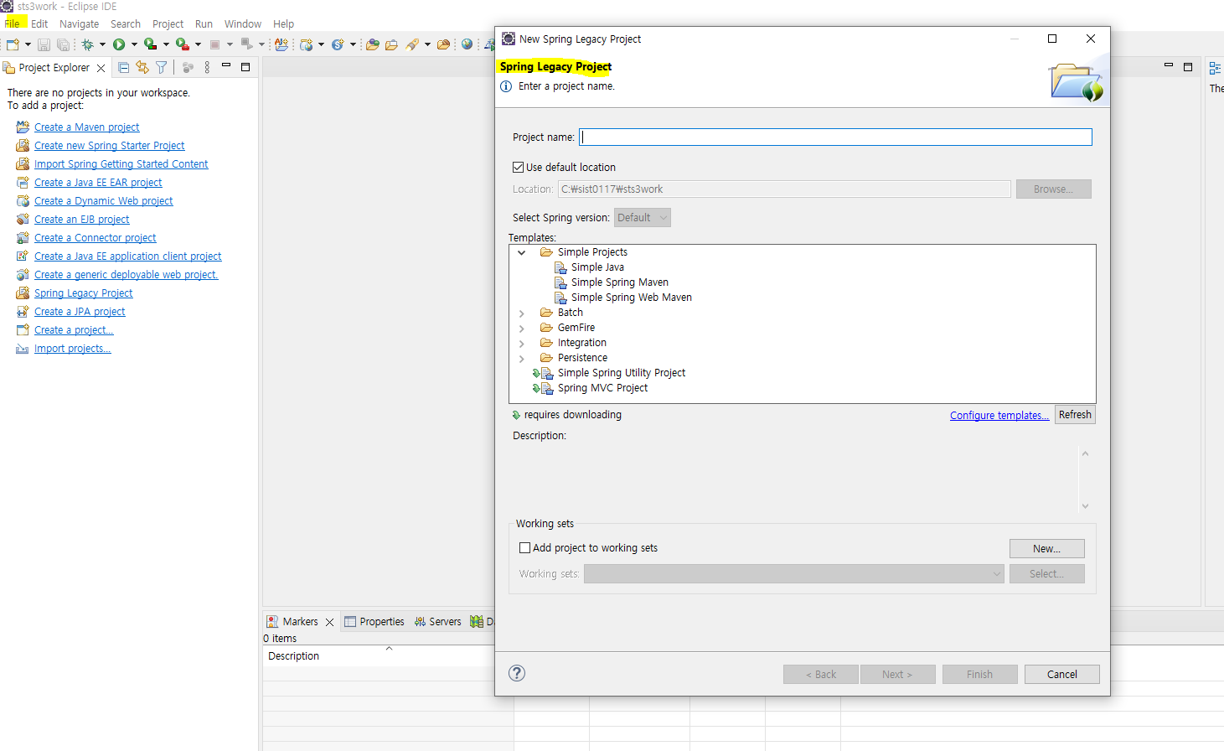Close the Project Explorer tab

pos(101,68)
